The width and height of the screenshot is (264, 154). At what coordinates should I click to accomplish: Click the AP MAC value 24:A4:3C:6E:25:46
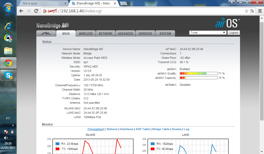tap(191, 49)
